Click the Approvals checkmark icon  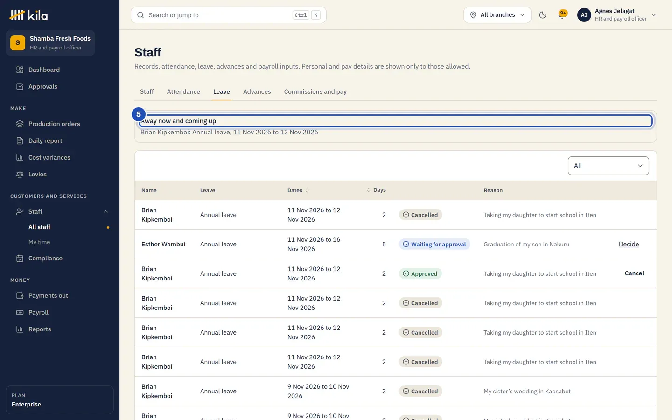(20, 87)
